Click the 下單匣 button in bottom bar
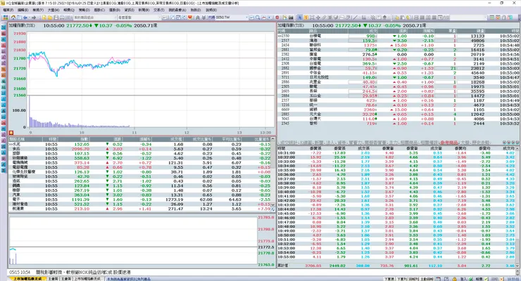Screen dimensions: 521x281 (389, 279)
